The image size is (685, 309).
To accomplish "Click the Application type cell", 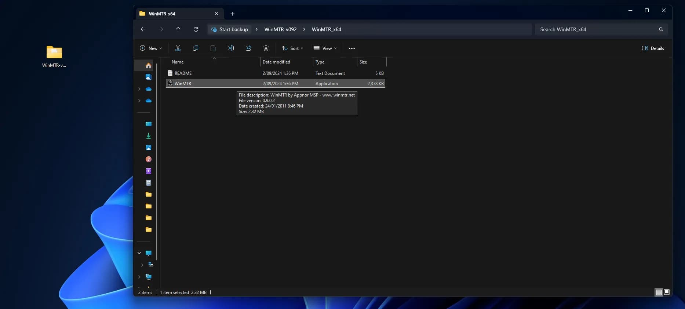I will [x=327, y=84].
